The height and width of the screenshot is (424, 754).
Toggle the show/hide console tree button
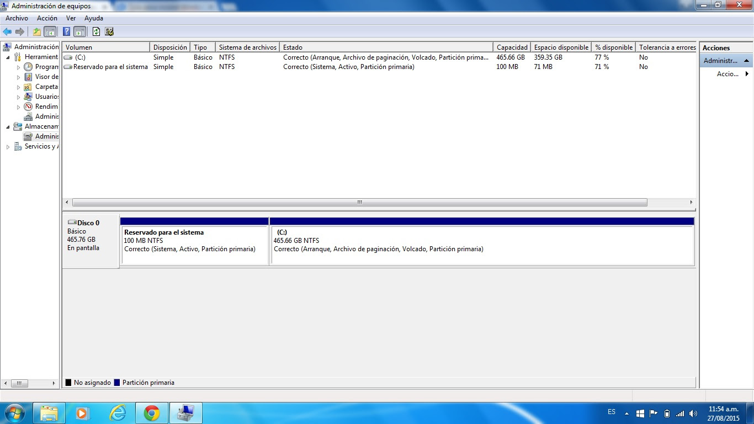point(50,31)
